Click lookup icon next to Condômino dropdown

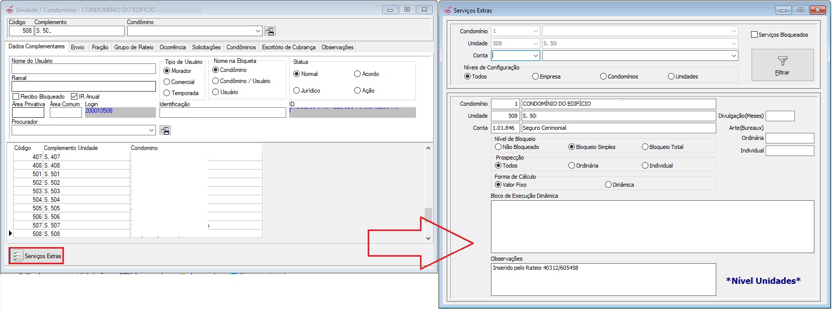tap(270, 31)
